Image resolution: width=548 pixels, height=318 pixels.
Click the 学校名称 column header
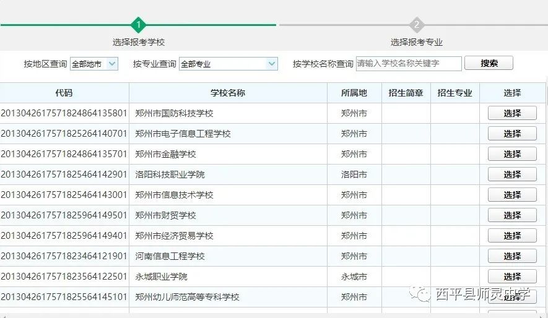pos(228,93)
